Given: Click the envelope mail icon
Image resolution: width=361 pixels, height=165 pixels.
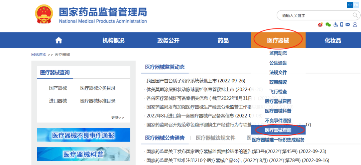Looking at the screenshot, I should pos(348,24).
